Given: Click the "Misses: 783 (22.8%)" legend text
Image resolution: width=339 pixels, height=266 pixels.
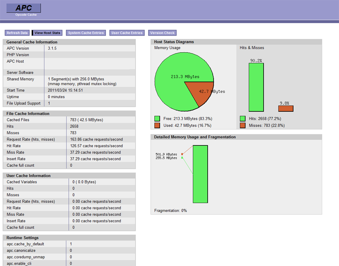Looking at the screenshot, I should point(267,125).
